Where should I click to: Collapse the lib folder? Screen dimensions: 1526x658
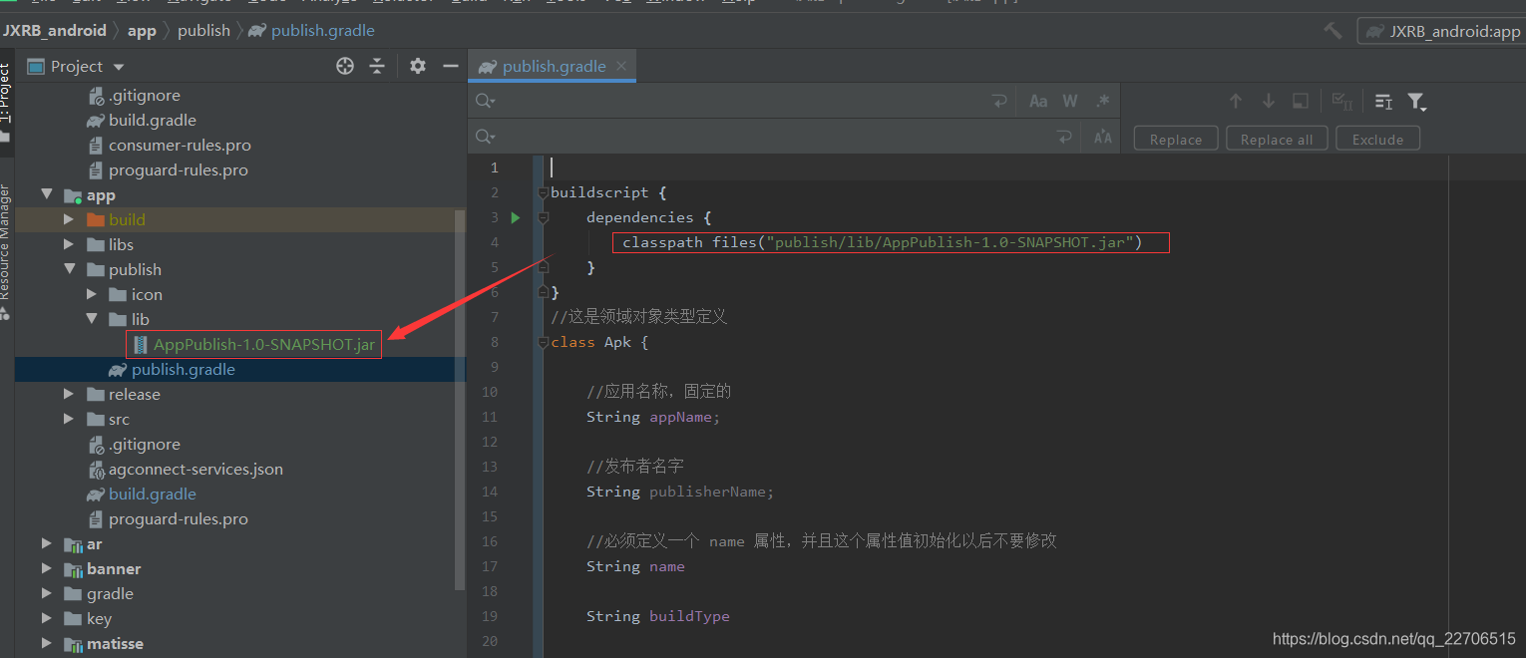[x=91, y=319]
